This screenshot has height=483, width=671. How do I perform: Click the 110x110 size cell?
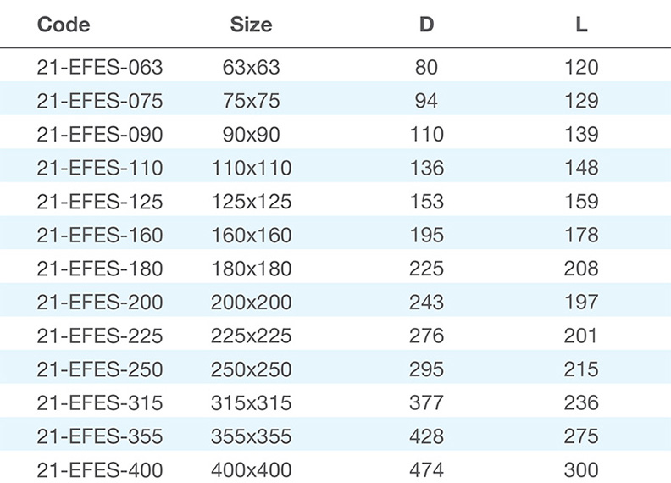pos(251,168)
